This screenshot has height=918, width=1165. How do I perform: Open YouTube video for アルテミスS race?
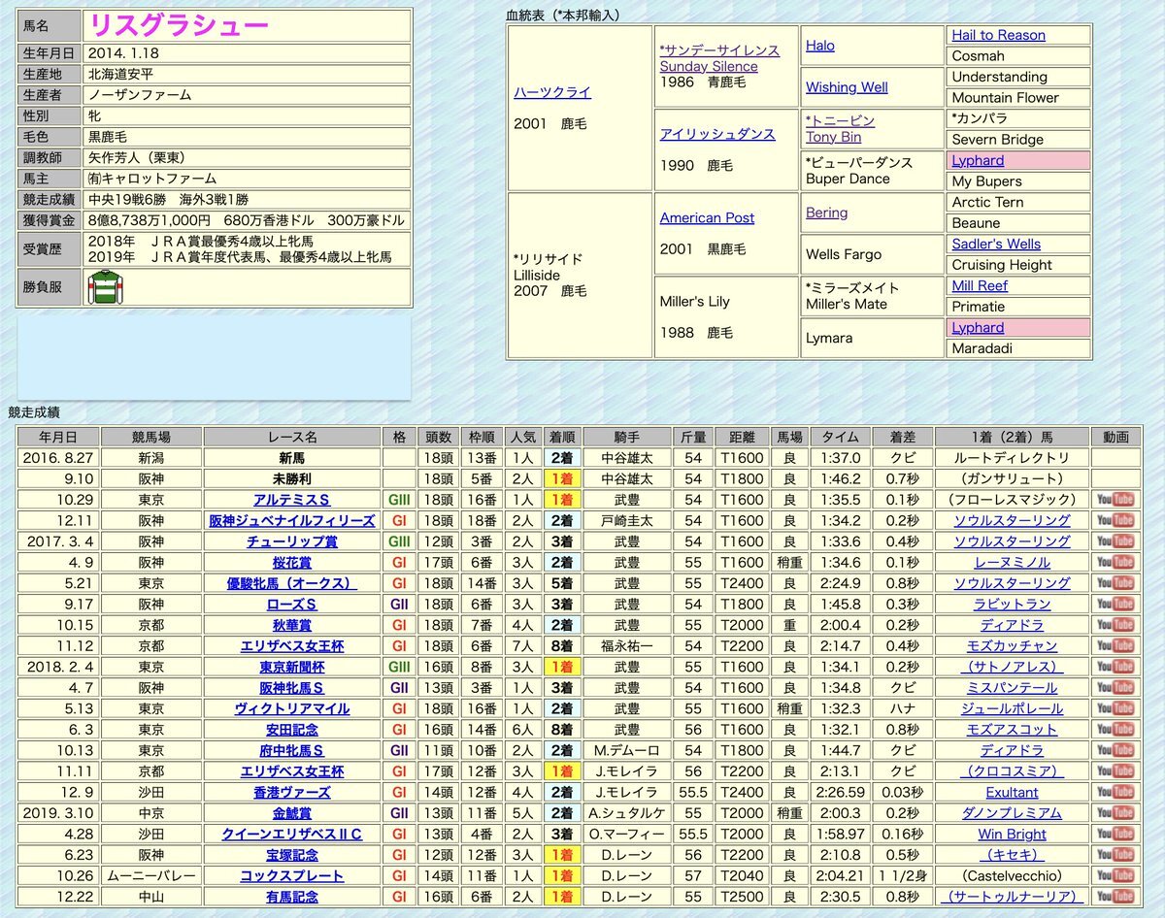pyautogui.click(x=1115, y=500)
